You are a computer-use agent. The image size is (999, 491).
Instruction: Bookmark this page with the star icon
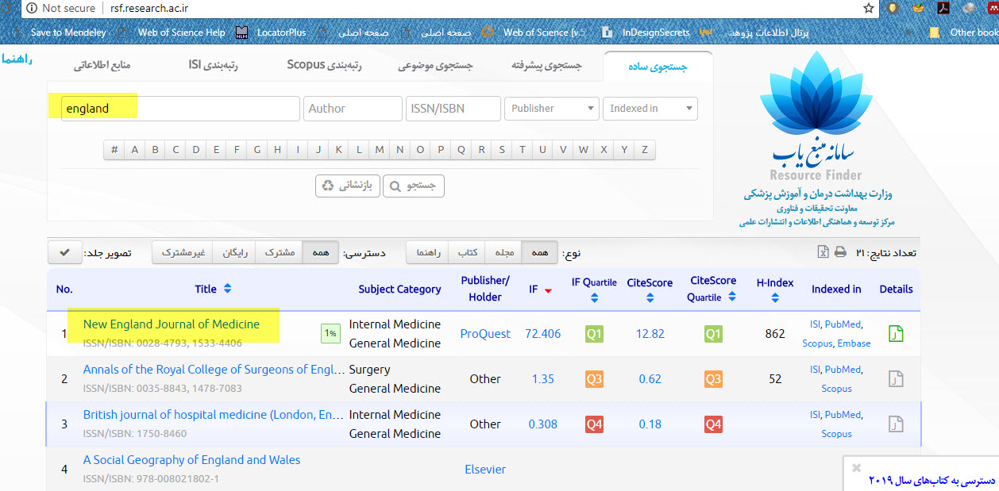click(869, 8)
